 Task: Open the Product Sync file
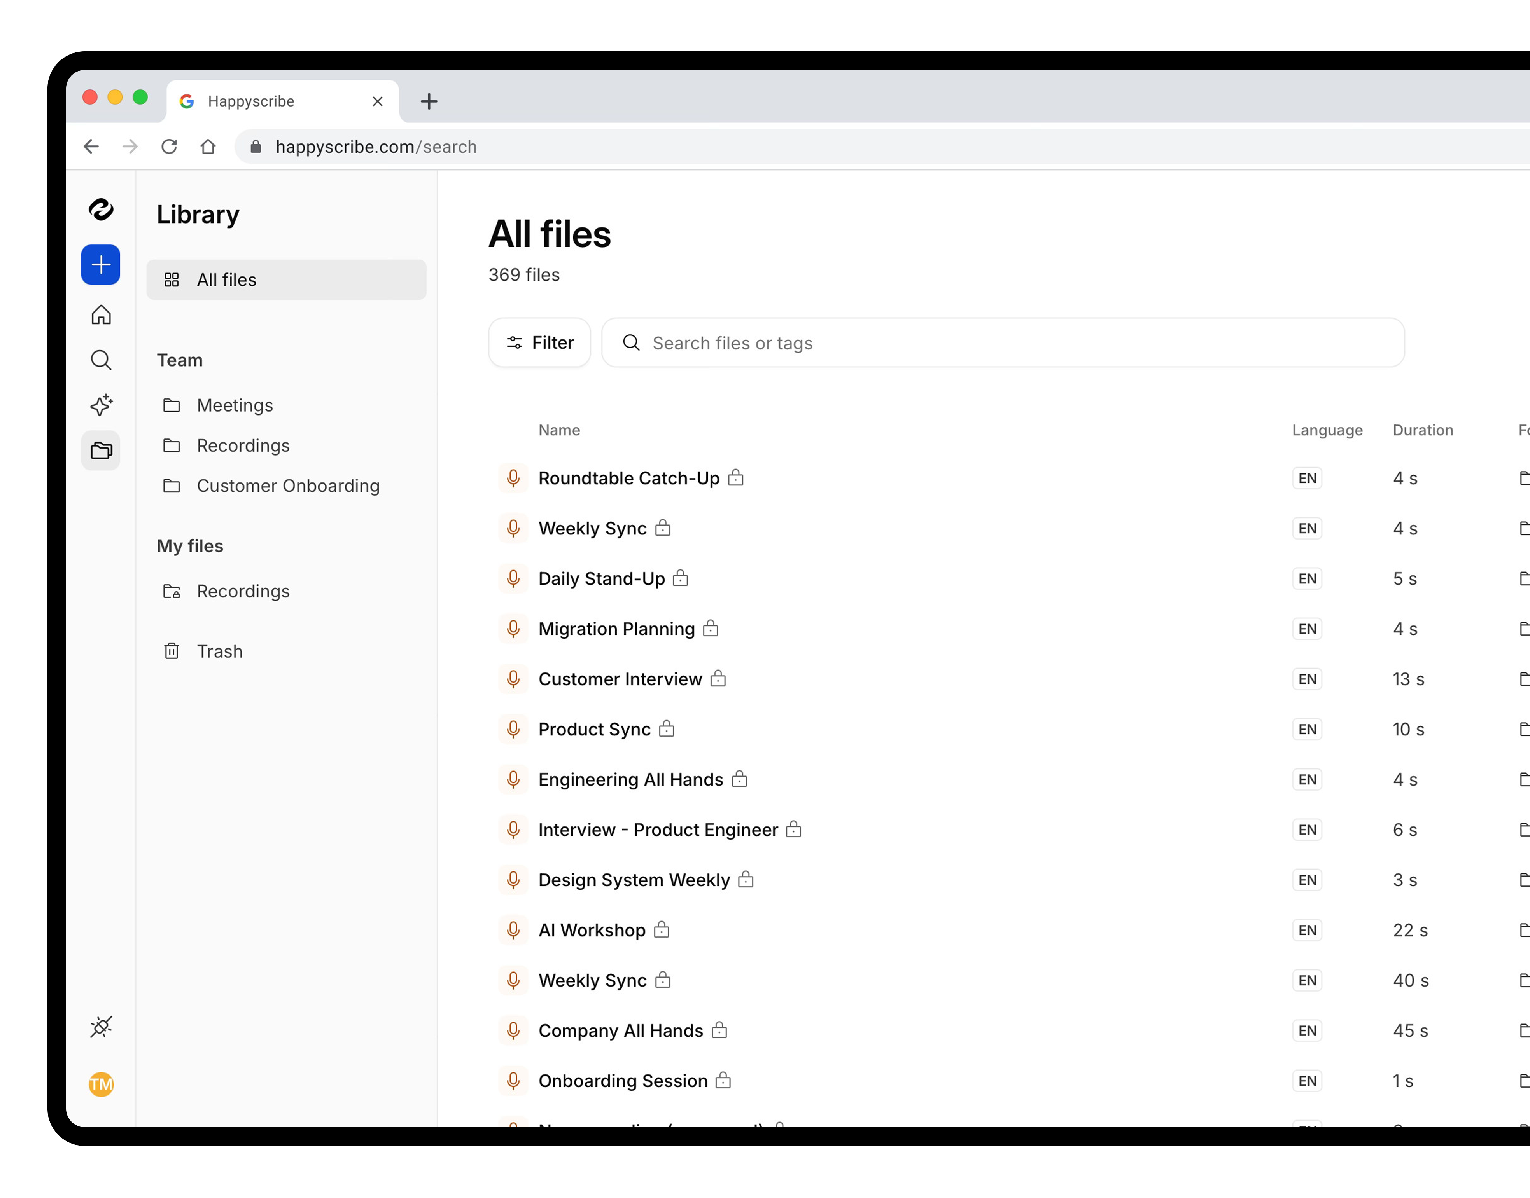tap(594, 730)
